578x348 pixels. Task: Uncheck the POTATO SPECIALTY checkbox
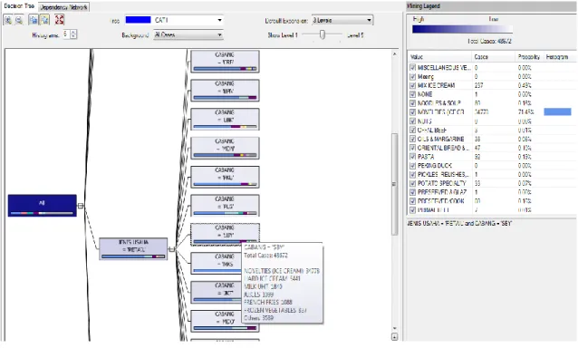click(412, 183)
